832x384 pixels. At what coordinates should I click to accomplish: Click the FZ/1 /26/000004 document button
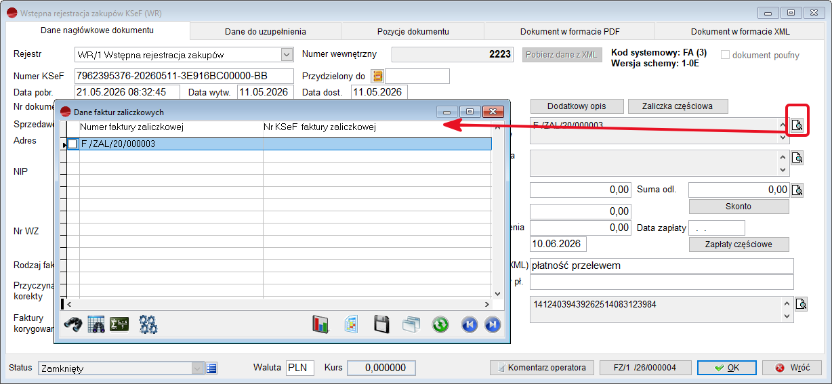[x=646, y=368]
